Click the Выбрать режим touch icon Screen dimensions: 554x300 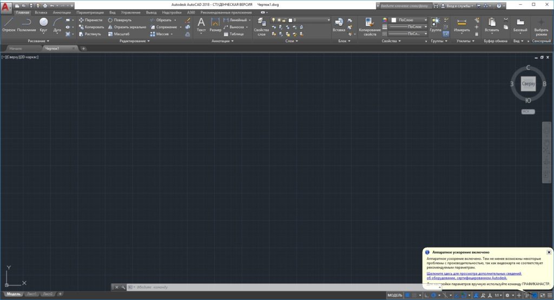click(x=541, y=27)
